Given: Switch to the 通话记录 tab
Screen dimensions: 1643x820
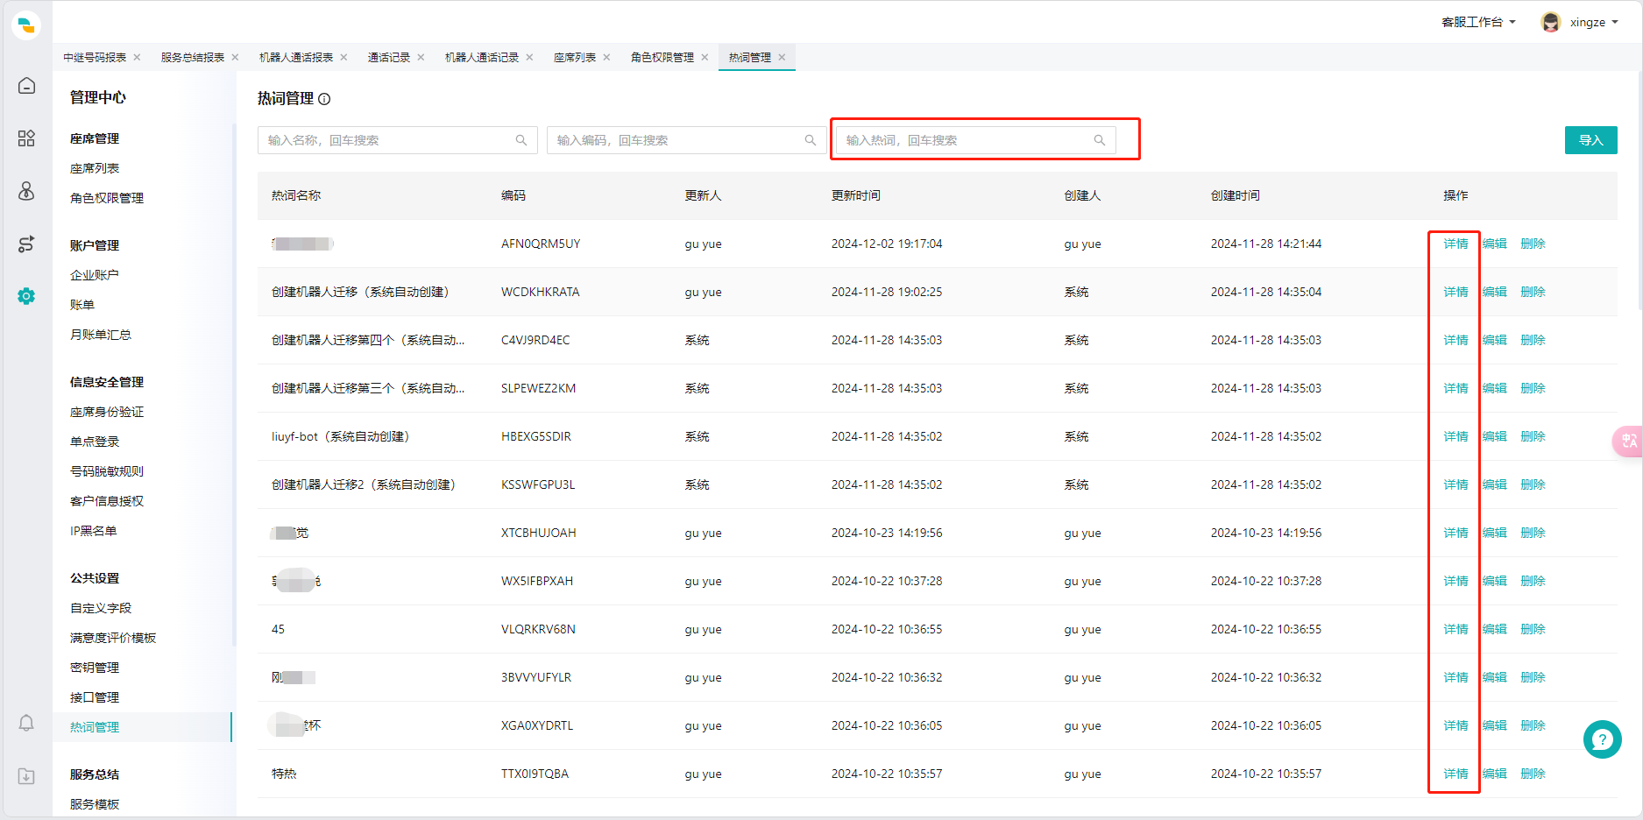Looking at the screenshot, I should (389, 58).
